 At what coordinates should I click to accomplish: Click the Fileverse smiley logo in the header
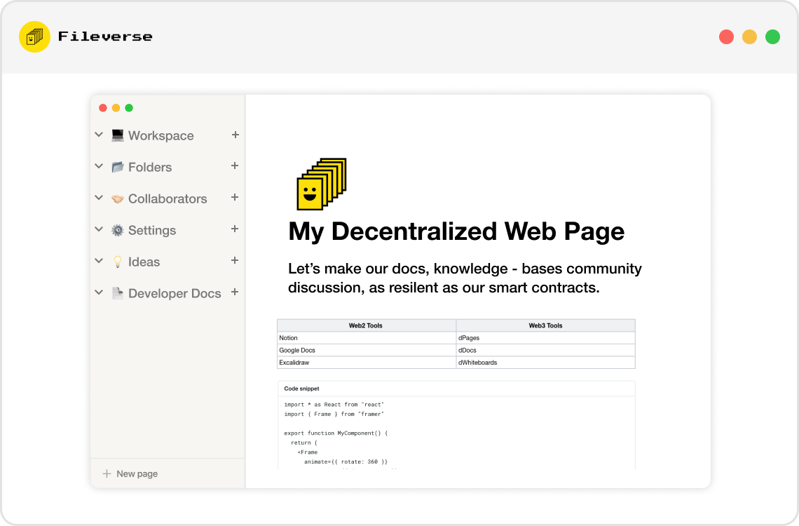tap(34, 36)
